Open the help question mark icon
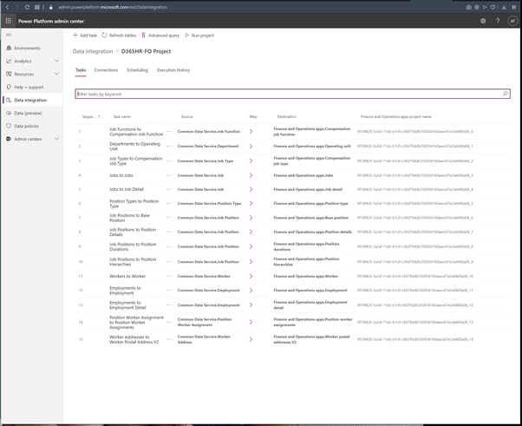 click(498, 21)
